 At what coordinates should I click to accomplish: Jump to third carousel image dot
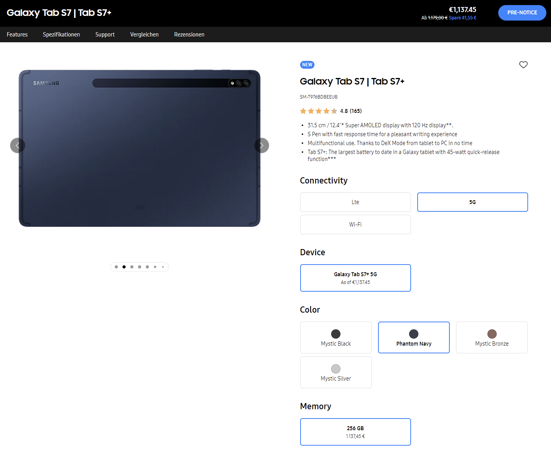point(132,267)
